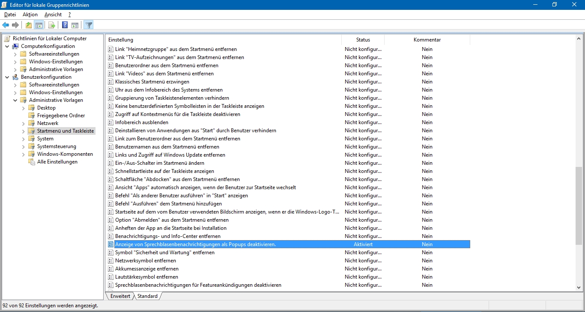This screenshot has height=312, width=585.
Task: Open the Datei menu
Action: (10, 15)
